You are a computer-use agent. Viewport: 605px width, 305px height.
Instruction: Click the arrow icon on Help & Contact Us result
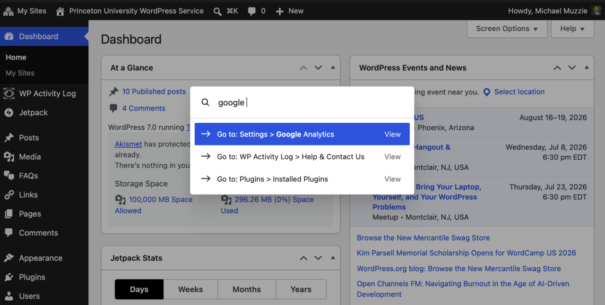[206, 156]
